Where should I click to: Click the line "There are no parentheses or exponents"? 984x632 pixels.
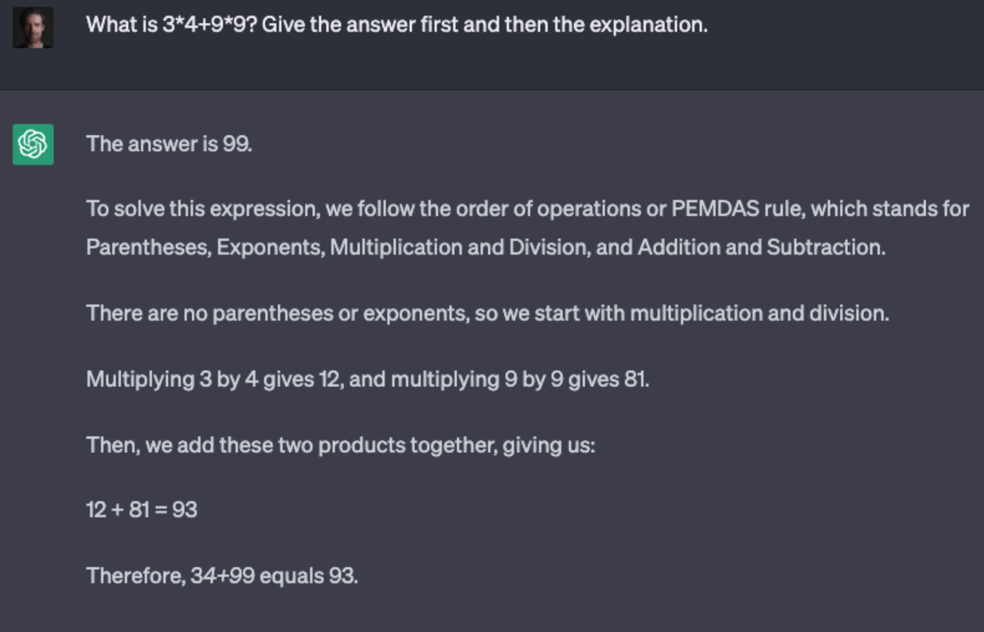point(487,313)
